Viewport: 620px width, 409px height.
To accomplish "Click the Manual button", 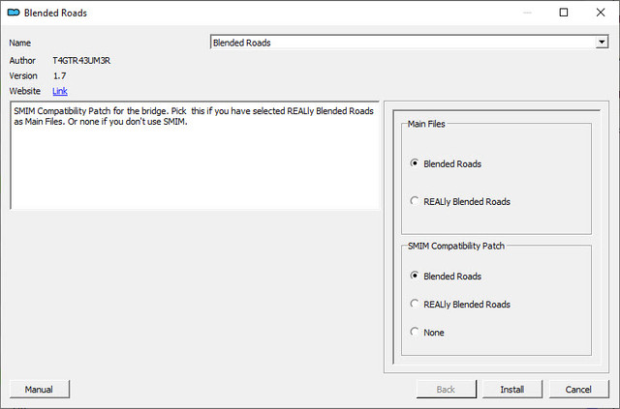I will pyautogui.click(x=39, y=390).
